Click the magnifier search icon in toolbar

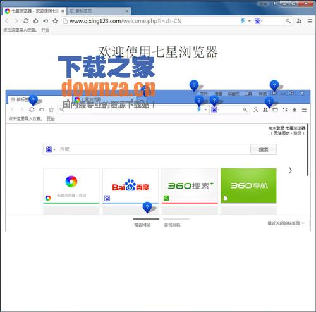coord(288,21)
